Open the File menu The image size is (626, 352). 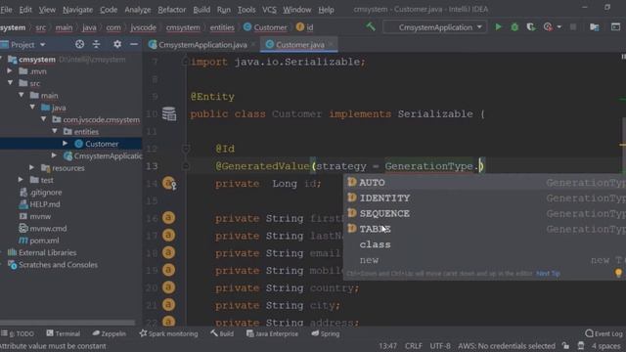7,10
